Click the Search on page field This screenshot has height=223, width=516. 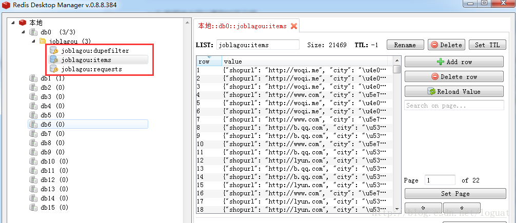coord(454,105)
